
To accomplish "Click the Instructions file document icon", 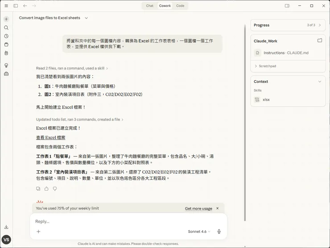I will tap(257, 53).
